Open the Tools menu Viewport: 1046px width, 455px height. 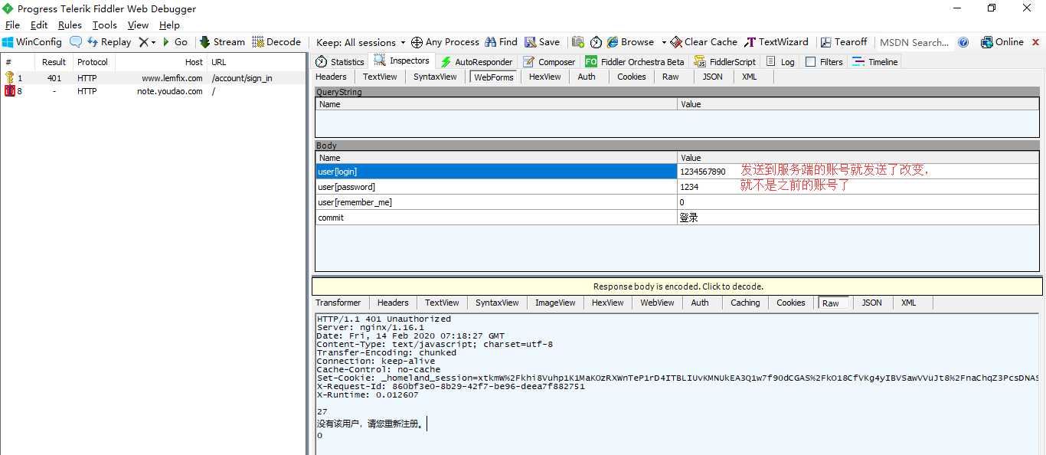pos(105,25)
